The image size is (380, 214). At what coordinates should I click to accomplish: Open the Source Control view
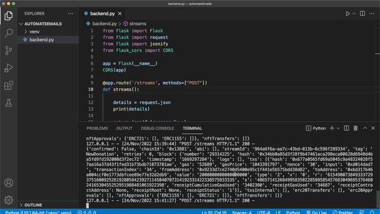tap(8, 51)
